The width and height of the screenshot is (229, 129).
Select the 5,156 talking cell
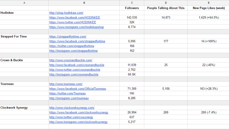coord(166,89)
